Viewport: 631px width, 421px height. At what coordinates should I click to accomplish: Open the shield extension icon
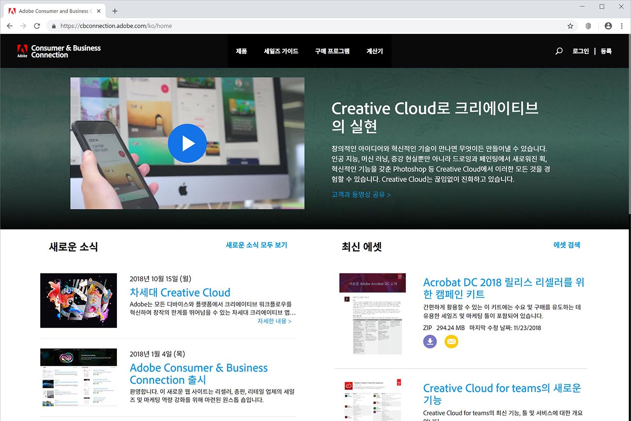pyautogui.click(x=588, y=26)
